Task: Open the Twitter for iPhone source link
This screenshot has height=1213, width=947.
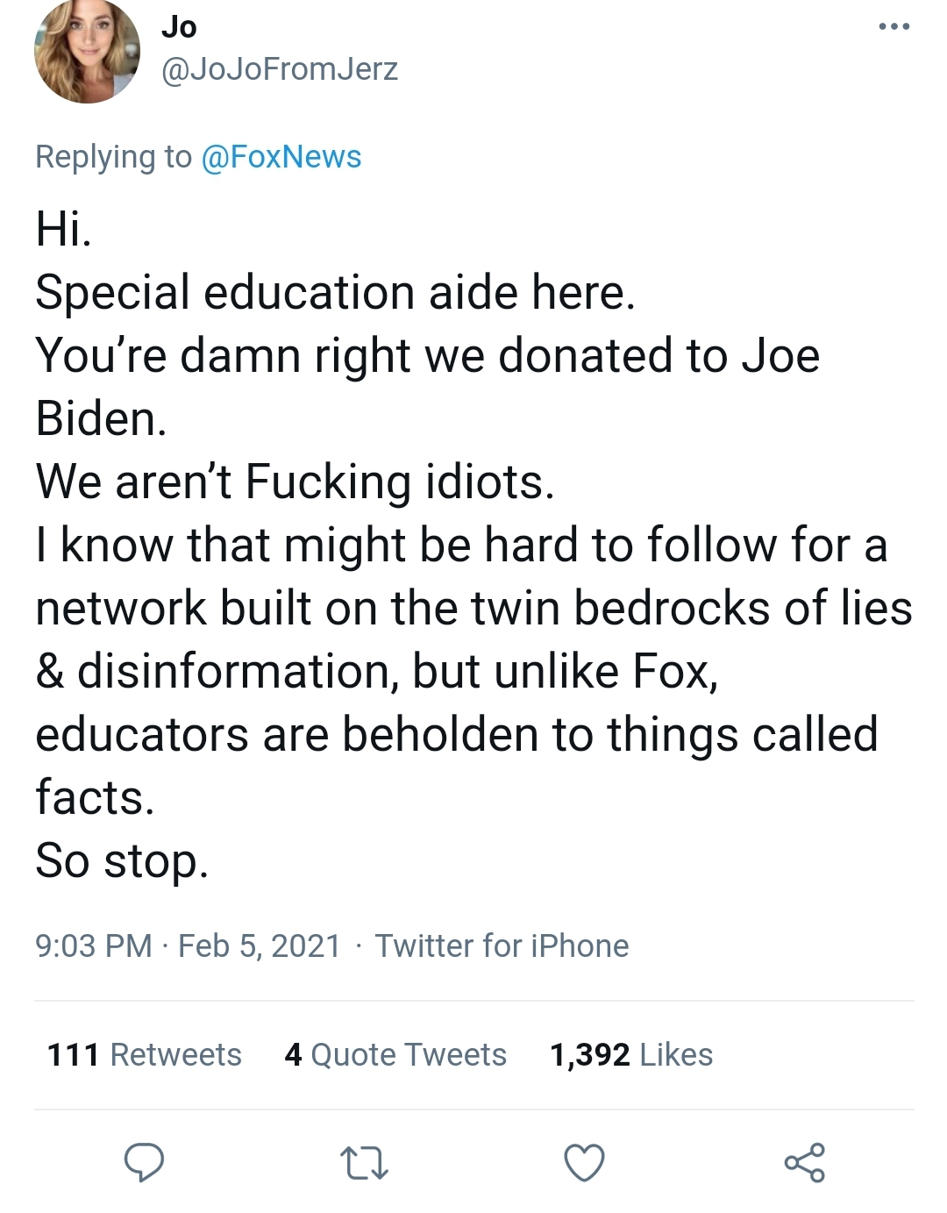Action: (502, 946)
